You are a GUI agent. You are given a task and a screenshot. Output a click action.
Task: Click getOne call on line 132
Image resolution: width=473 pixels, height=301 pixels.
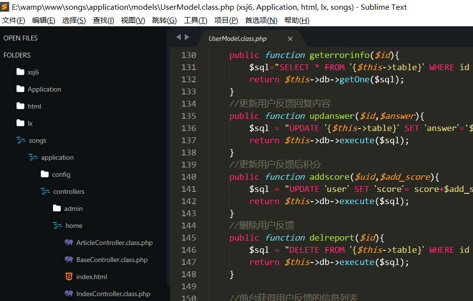point(354,79)
